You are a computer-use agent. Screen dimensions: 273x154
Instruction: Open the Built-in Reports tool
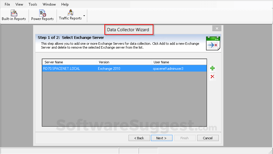[x=14, y=16]
